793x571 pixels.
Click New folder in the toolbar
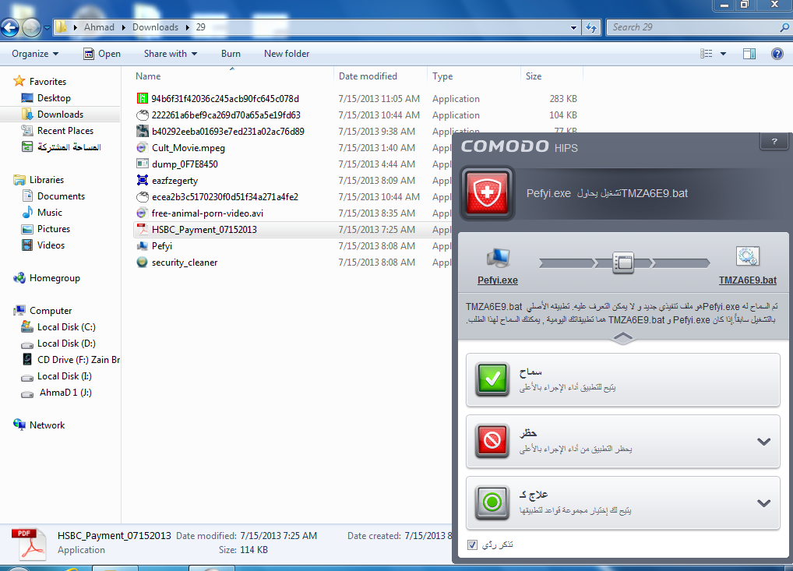[x=287, y=54]
